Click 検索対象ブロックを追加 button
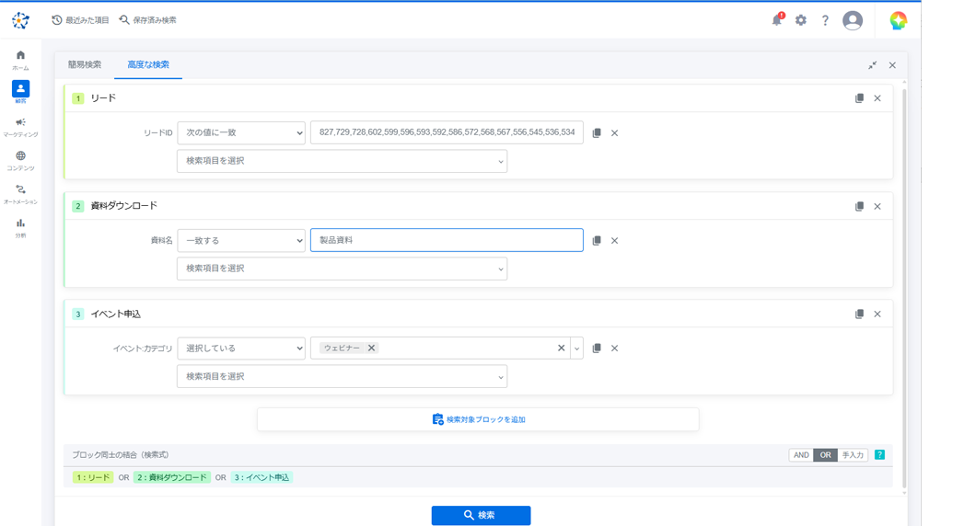 [478, 420]
